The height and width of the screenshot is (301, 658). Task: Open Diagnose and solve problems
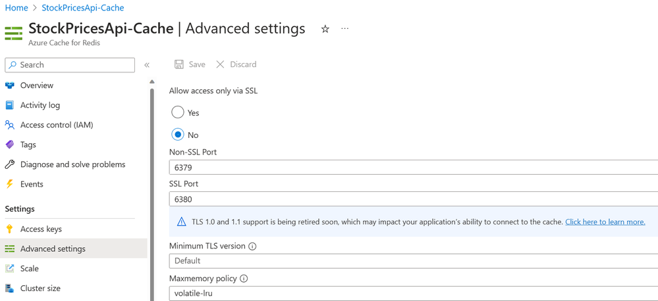point(72,164)
